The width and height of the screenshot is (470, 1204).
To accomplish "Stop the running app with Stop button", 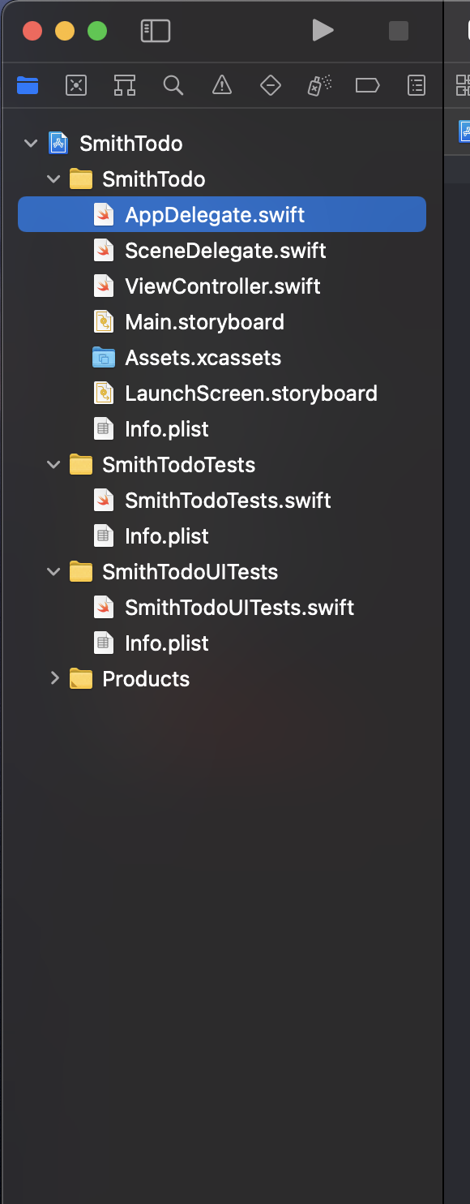I will (399, 31).
